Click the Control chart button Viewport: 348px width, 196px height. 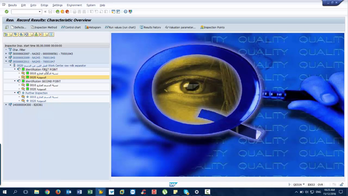(x=71, y=27)
